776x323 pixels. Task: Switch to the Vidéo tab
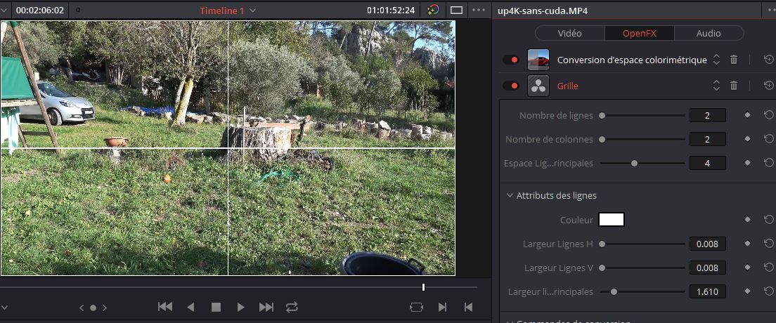coord(569,33)
